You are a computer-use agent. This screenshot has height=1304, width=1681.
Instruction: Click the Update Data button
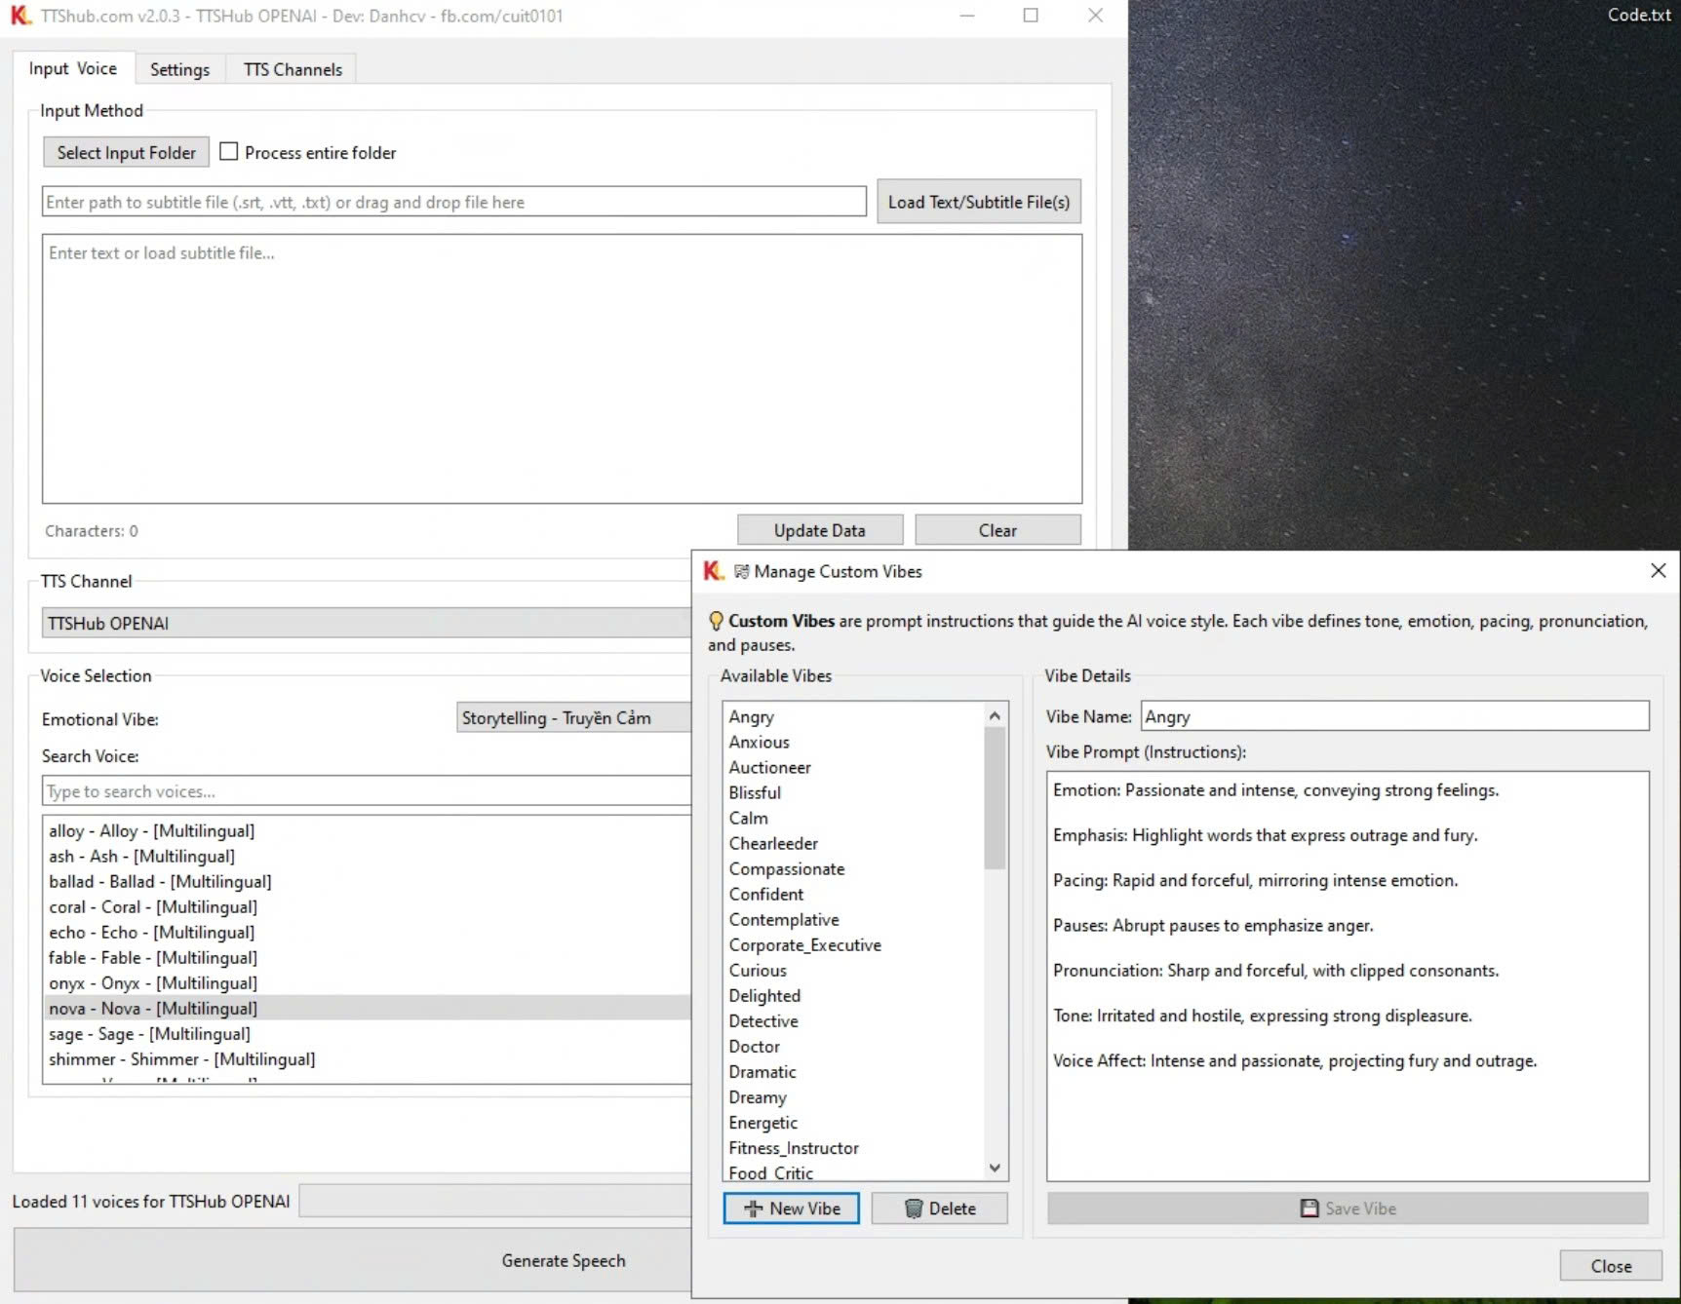pos(820,530)
